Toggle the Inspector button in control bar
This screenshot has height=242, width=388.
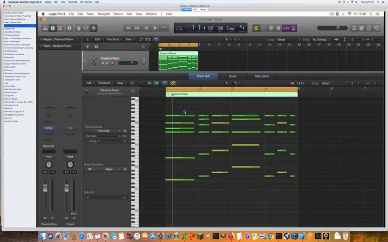(x=52, y=28)
